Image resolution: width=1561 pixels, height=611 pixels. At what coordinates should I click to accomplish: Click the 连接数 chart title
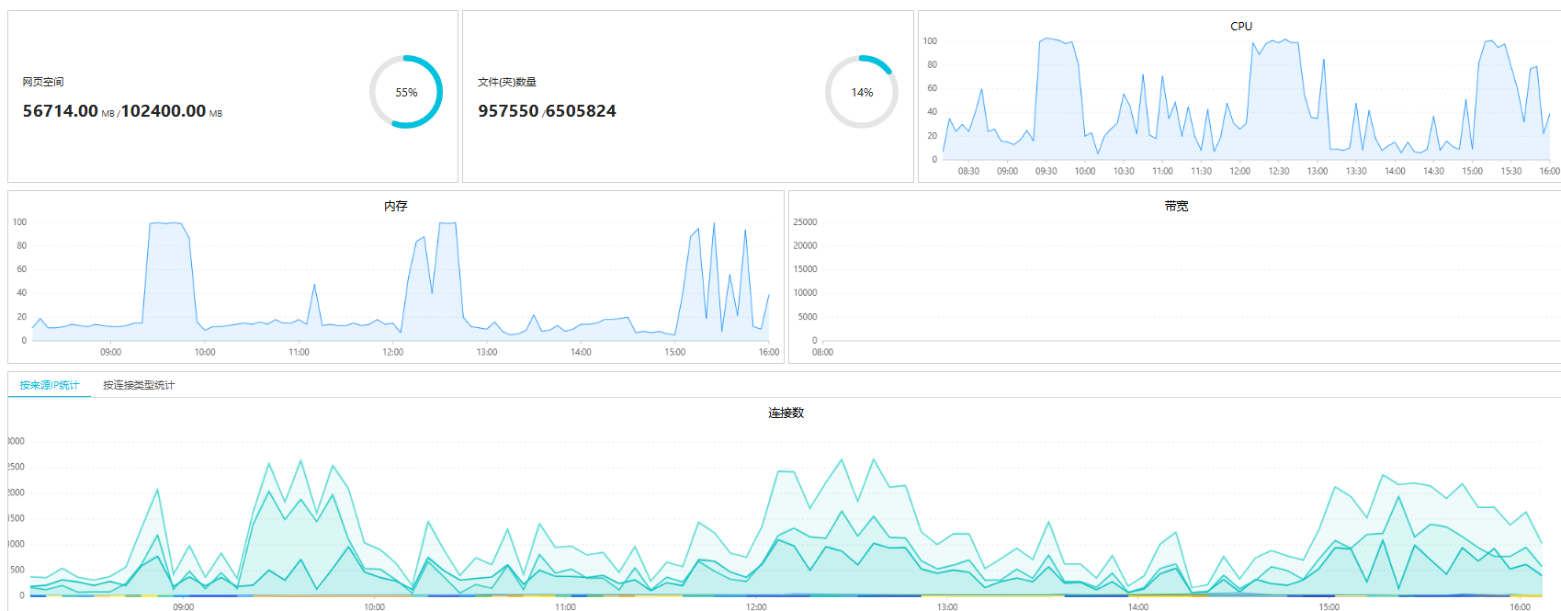[x=786, y=413]
